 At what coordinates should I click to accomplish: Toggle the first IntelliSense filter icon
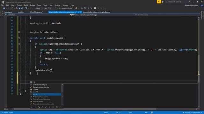tap(32, 107)
